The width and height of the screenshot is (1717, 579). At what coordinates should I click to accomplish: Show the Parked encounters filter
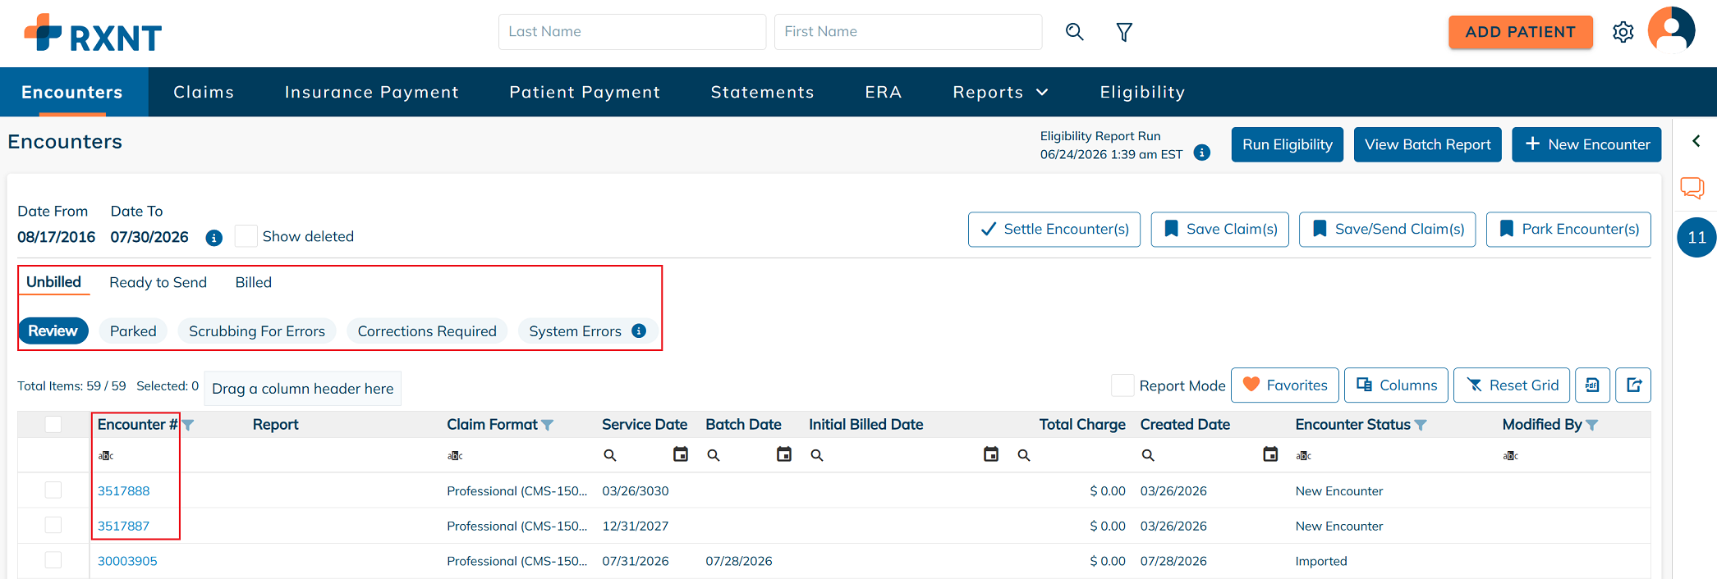(x=133, y=331)
